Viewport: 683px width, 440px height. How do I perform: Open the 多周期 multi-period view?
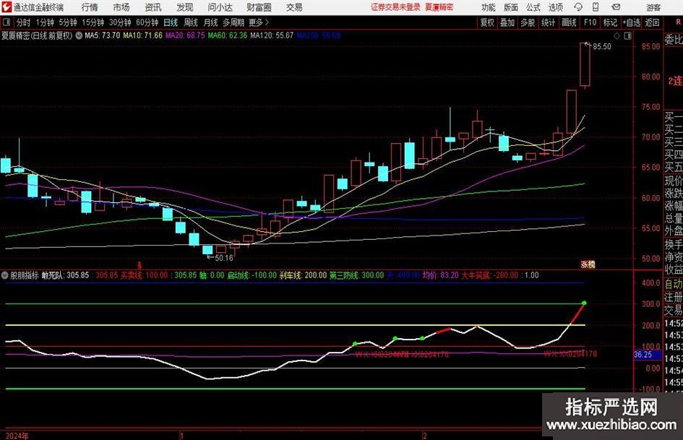pyautogui.click(x=233, y=22)
